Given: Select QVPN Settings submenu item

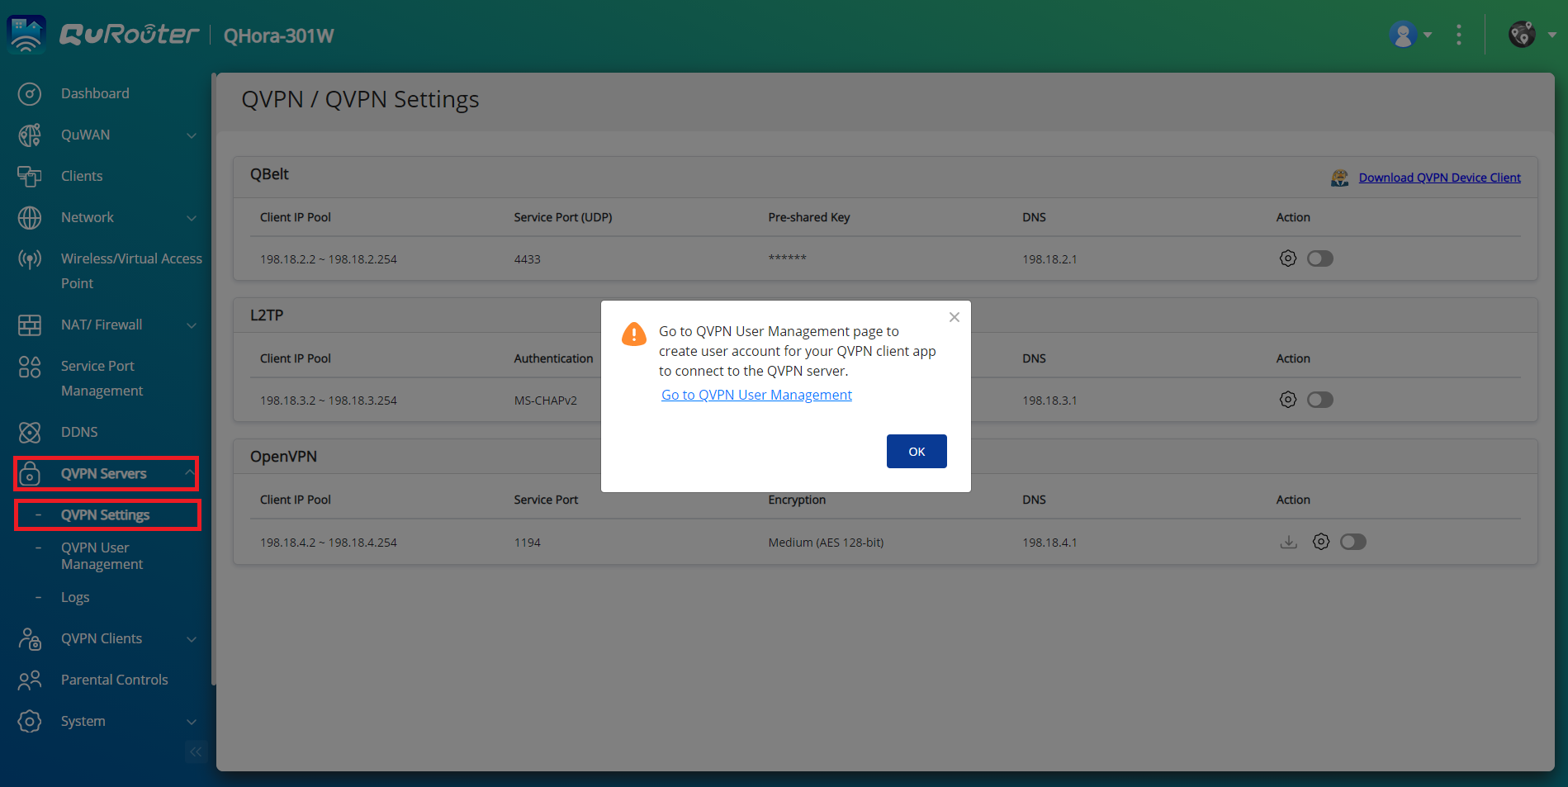Looking at the screenshot, I should click(106, 514).
